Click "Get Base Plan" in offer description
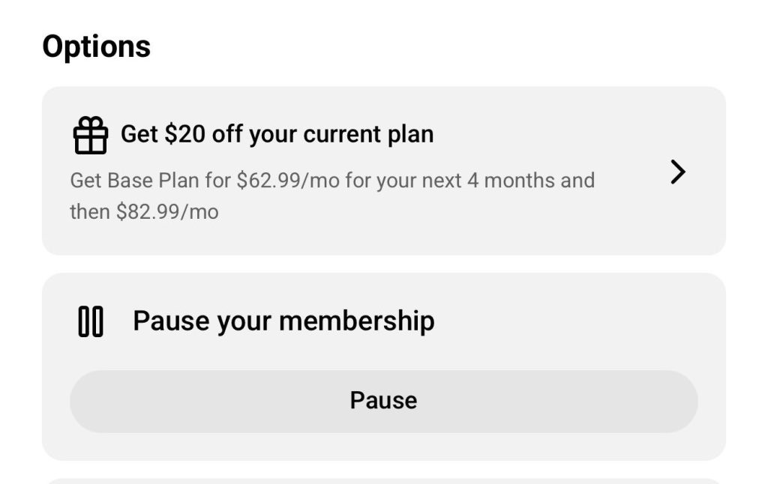The image size is (768, 484). point(123,181)
